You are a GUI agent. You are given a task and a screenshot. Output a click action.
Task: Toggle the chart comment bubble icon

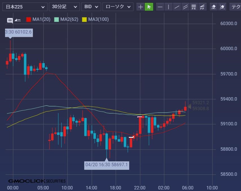[10, 20]
